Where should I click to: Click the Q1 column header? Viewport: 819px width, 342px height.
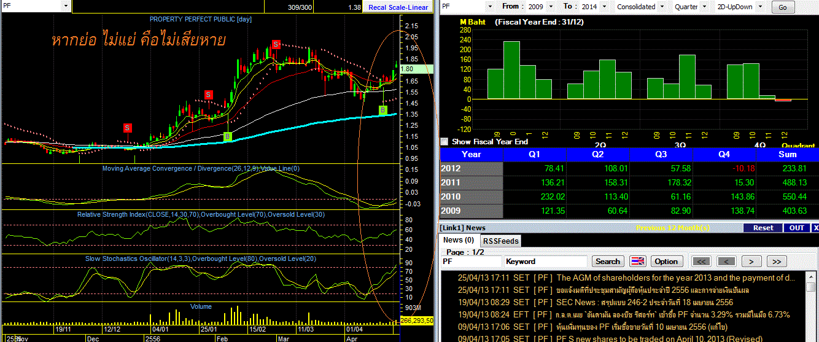pyautogui.click(x=536, y=155)
